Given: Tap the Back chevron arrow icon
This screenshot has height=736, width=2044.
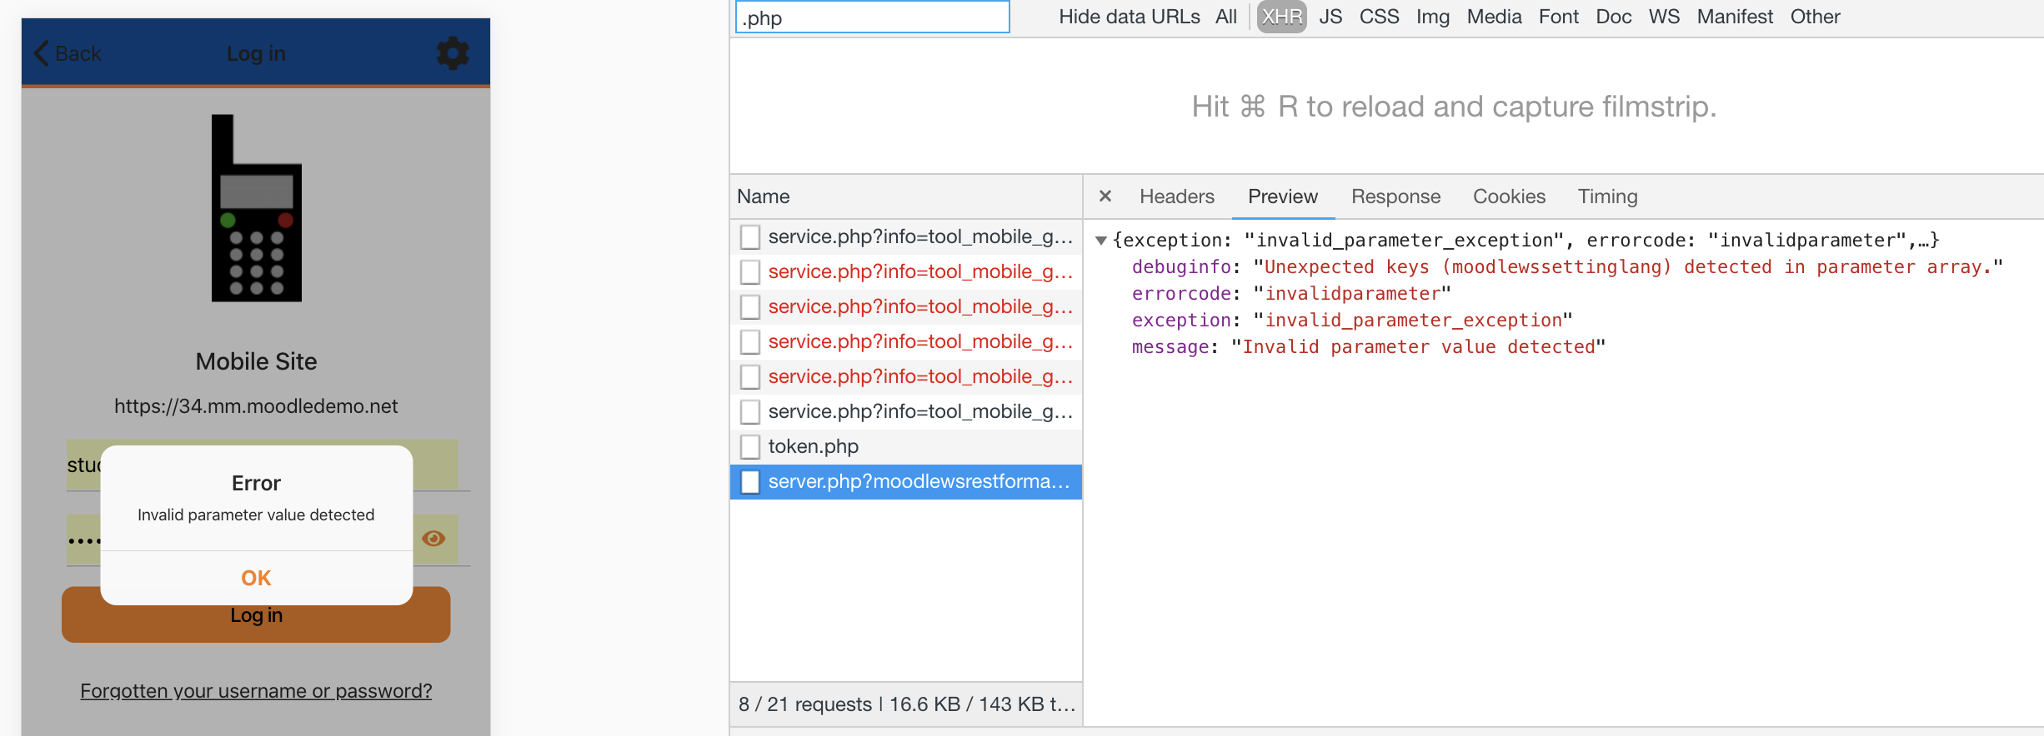Looking at the screenshot, I should 41,53.
